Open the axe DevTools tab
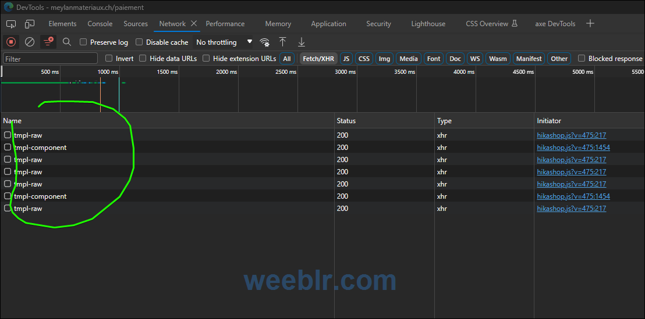Screen dimensions: 645x319 [x=555, y=24]
